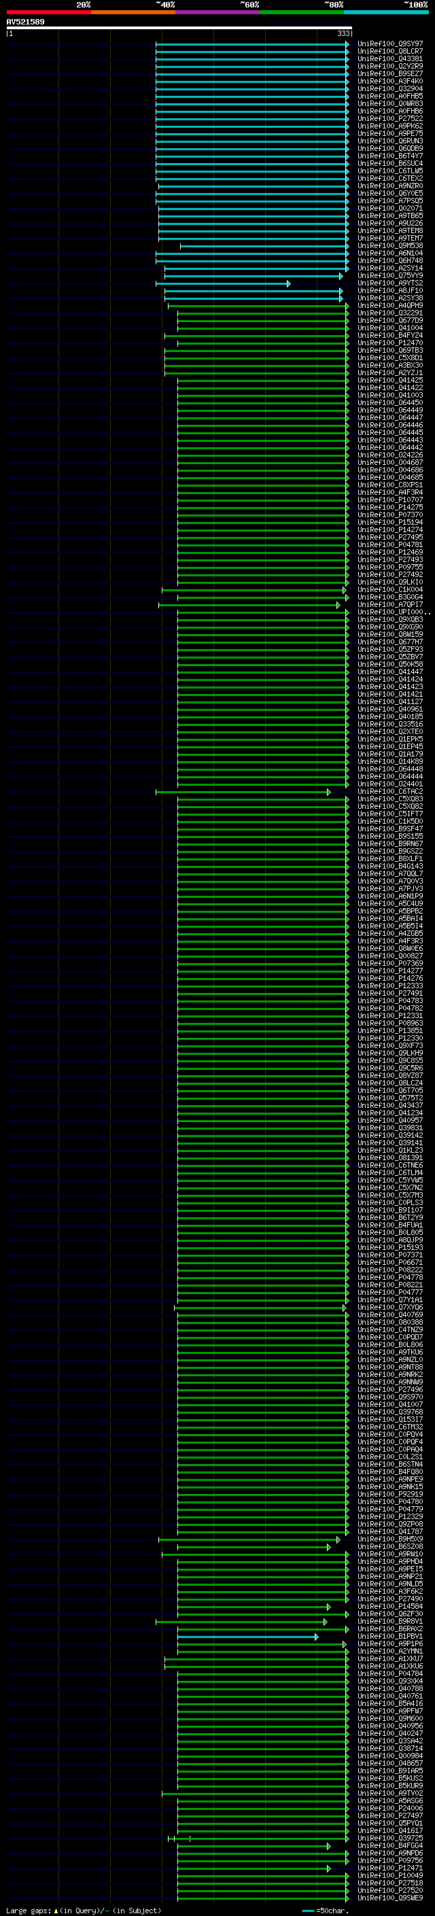Select the hit label UniRef100_P27520
The image size is (435, 1916).
click(x=389, y=1891)
